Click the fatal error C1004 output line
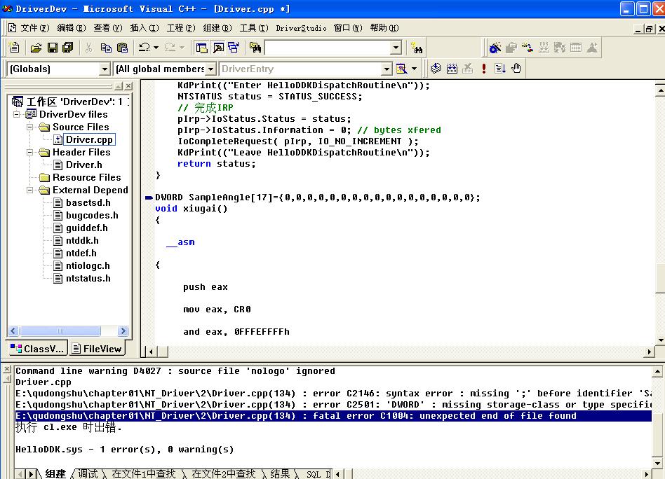665x479 pixels. click(333, 416)
